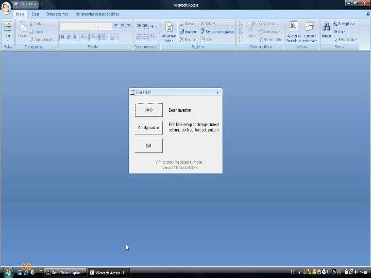
Task: Open the text direction dropdown
Action: (154, 26)
